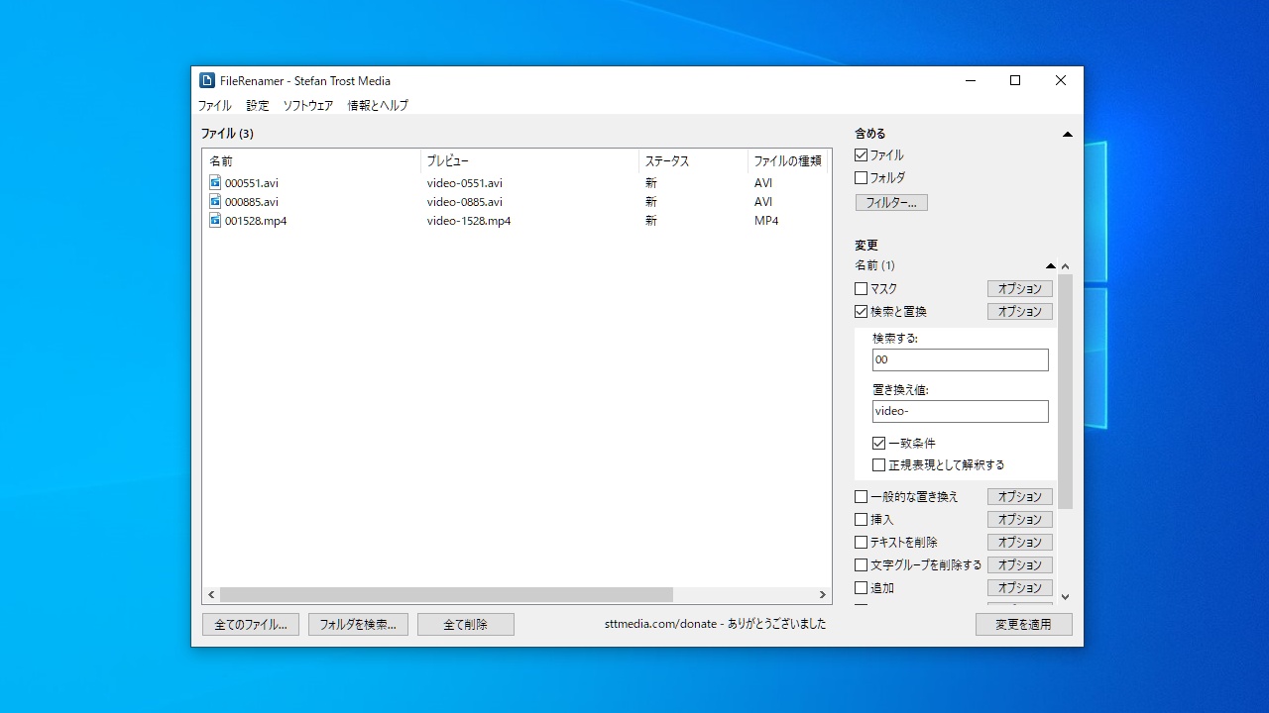Viewport: 1269px width, 713px height.
Task: Click the 検索する input field
Action: coord(960,360)
